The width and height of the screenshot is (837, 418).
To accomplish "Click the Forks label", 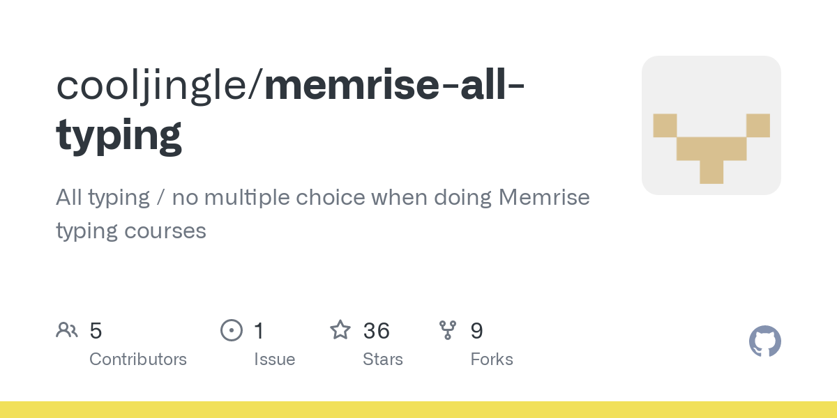I will coord(492,359).
